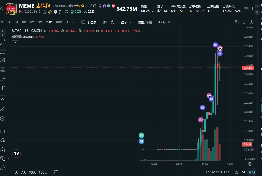Toggle percent scale % button
Viewport: 262px width, 176px height.
point(236,172)
